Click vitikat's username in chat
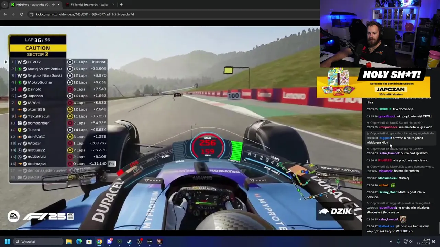 (383, 185)
